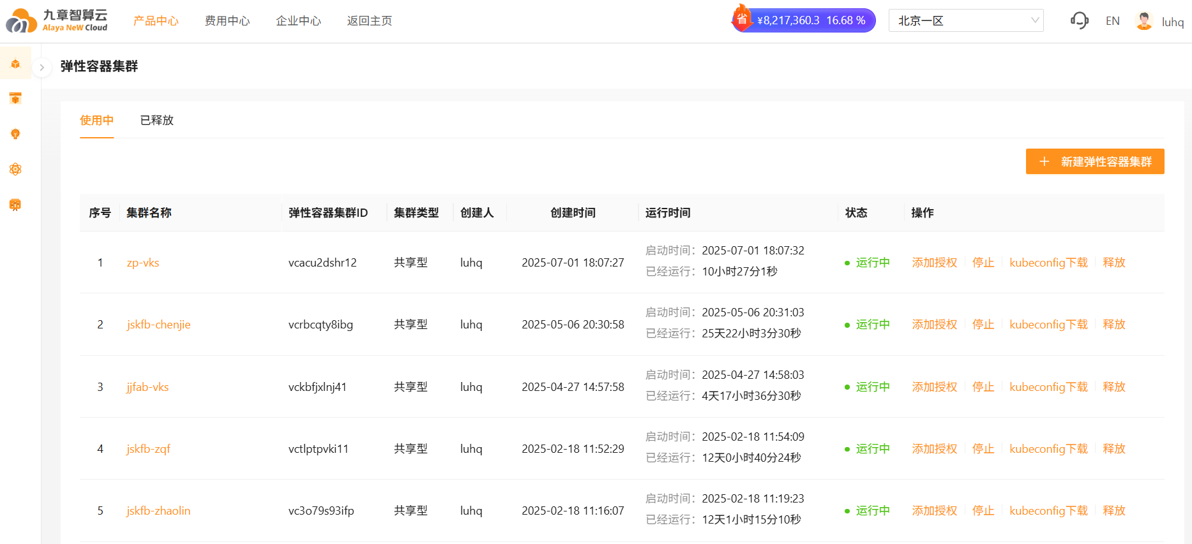This screenshot has width=1192, height=544.
Task: Open the storage box sidebar icon
Action: (15, 98)
